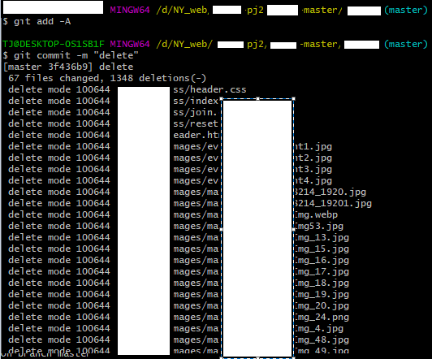The image size is (432, 359).
Task: Click "delete mode 100644" on the img.webp row
Action: coord(59,214)
